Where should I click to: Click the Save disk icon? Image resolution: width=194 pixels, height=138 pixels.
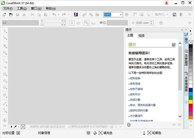click(17, 15)
